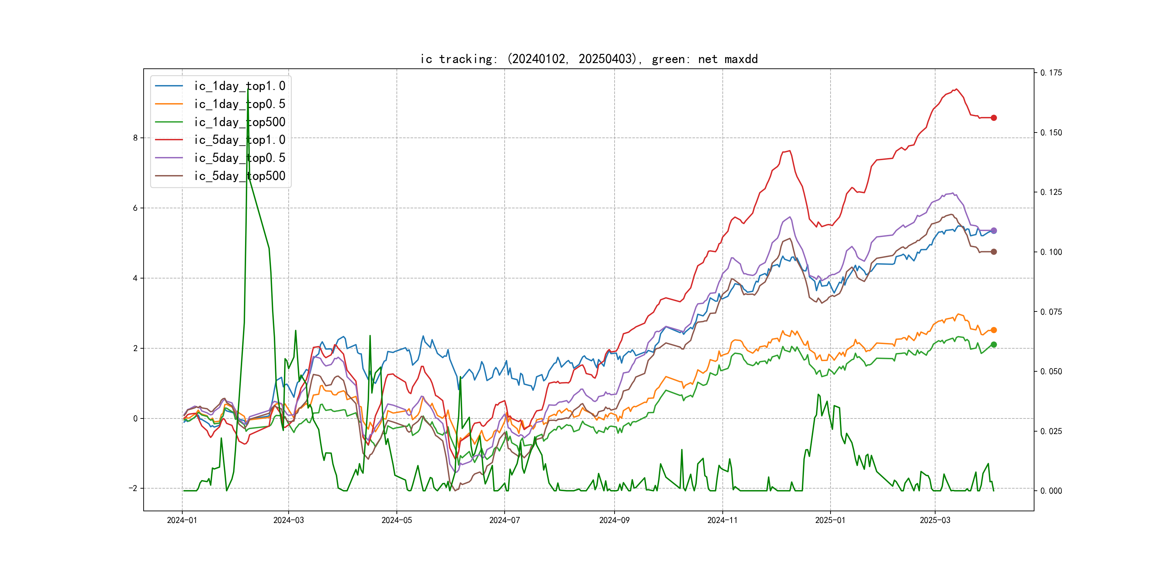1149x574 pixels.
Task: Click the 2025-01 x-axis tick label
Action: click(x=829, y=520)
